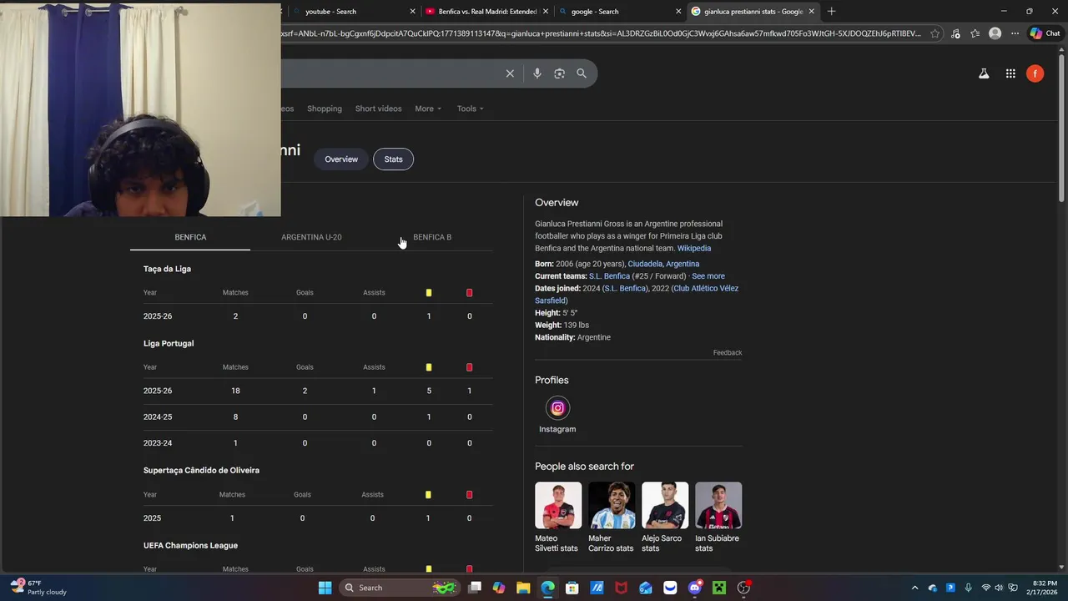Click the Taça da Liga heading
The image size is (1068, 601).
coord(167,269)
